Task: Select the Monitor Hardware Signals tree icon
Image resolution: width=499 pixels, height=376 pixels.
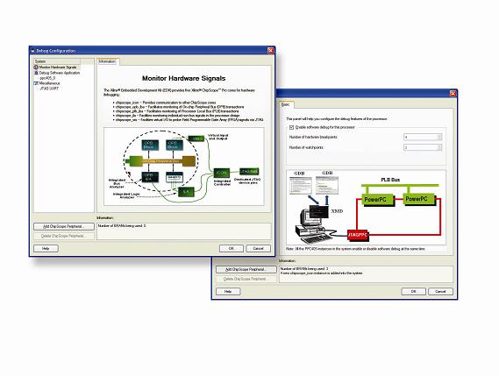Action: (36, 67)
